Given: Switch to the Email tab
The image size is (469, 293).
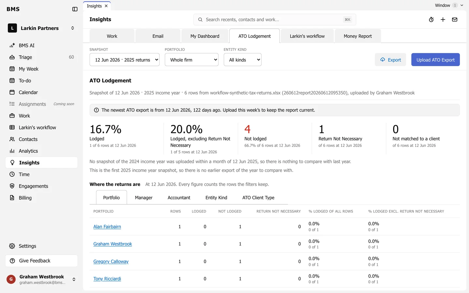Looking at the screenshot, I should 158,36.
